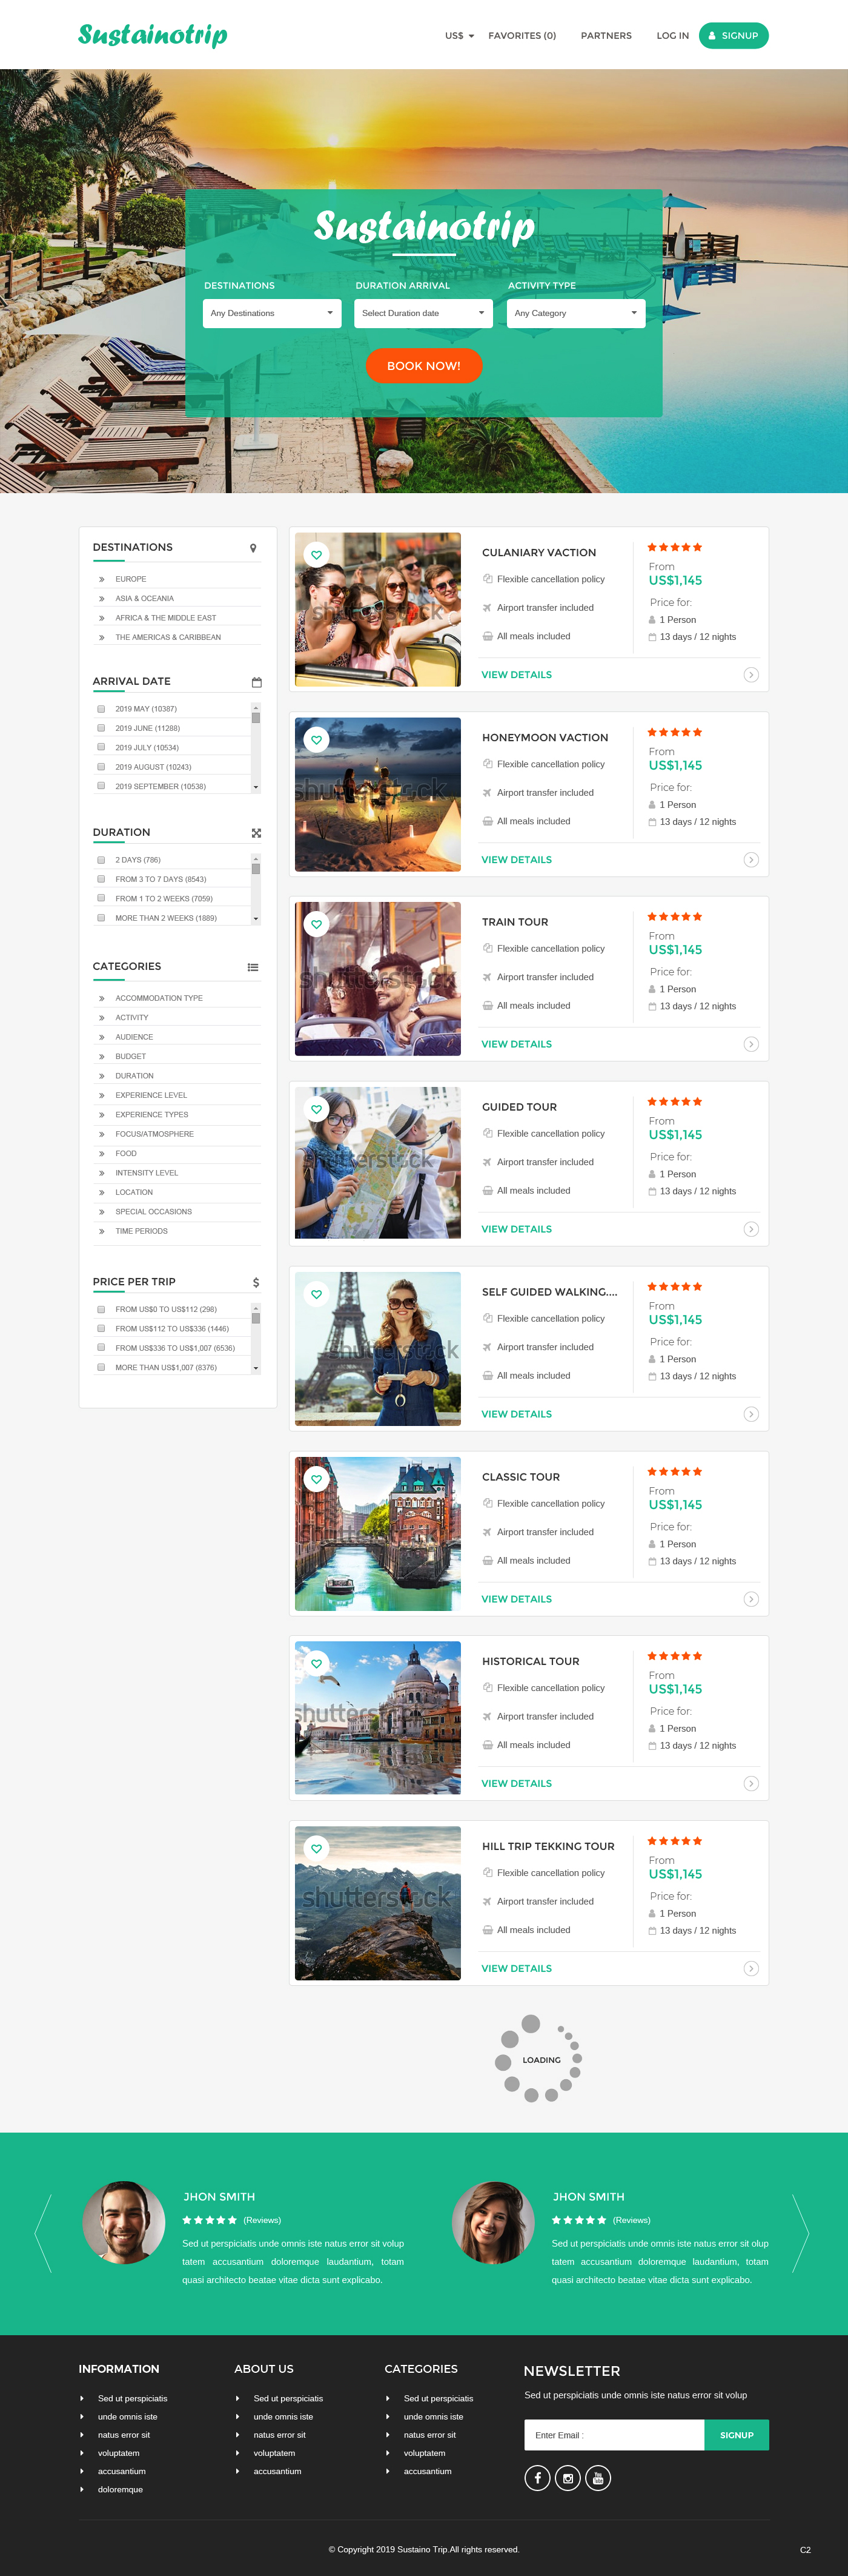Check the 2019 August (10243) arrival date

click(101, 767)
